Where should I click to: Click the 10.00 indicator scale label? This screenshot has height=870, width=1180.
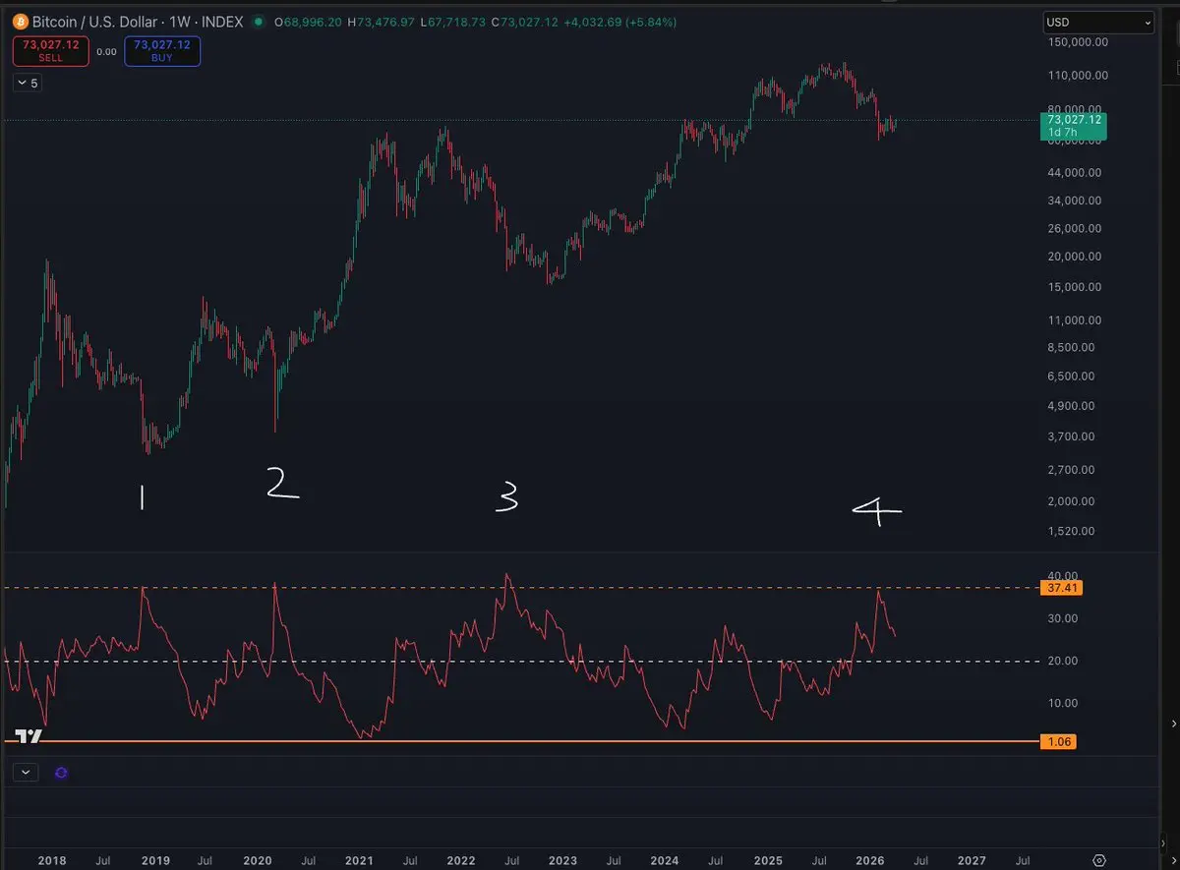coord(1063,703)
